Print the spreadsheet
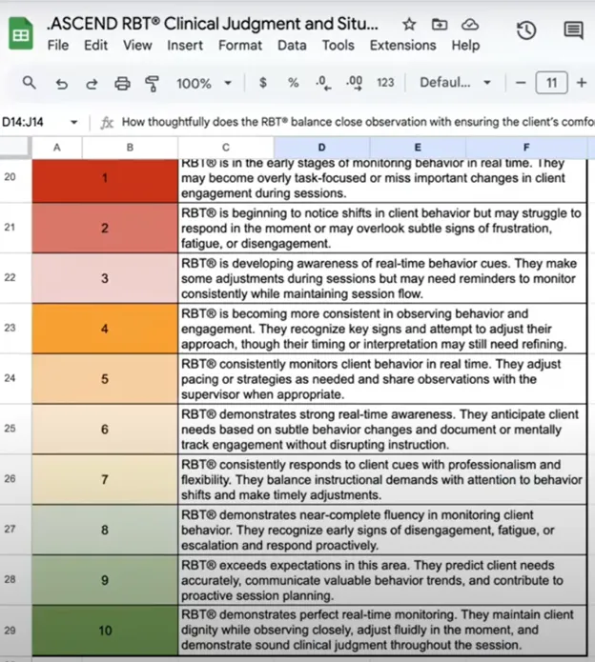 coord(123,83)
